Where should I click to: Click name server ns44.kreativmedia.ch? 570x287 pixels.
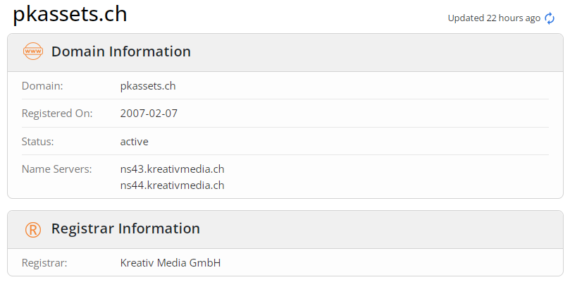point(173,185)
